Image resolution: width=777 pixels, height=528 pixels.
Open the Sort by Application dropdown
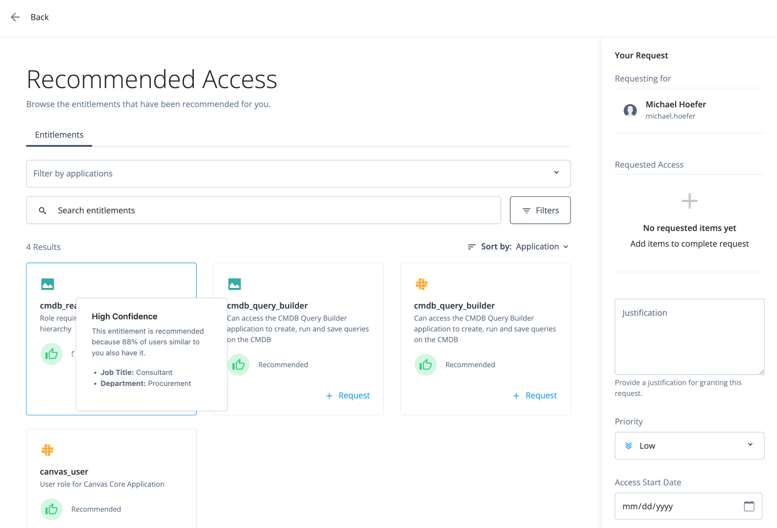click(x=542, y=246)
